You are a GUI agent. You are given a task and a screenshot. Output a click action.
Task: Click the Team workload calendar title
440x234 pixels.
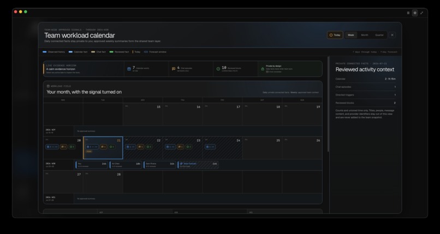pyautogui.click(x=79, y=35)
